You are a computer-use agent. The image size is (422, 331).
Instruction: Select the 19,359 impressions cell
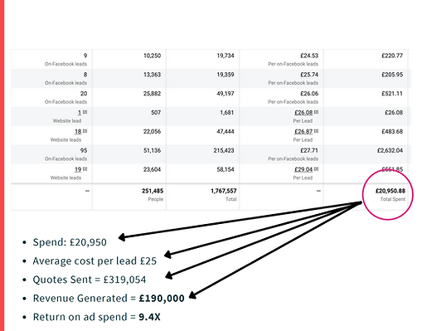(x=226, y=75)
